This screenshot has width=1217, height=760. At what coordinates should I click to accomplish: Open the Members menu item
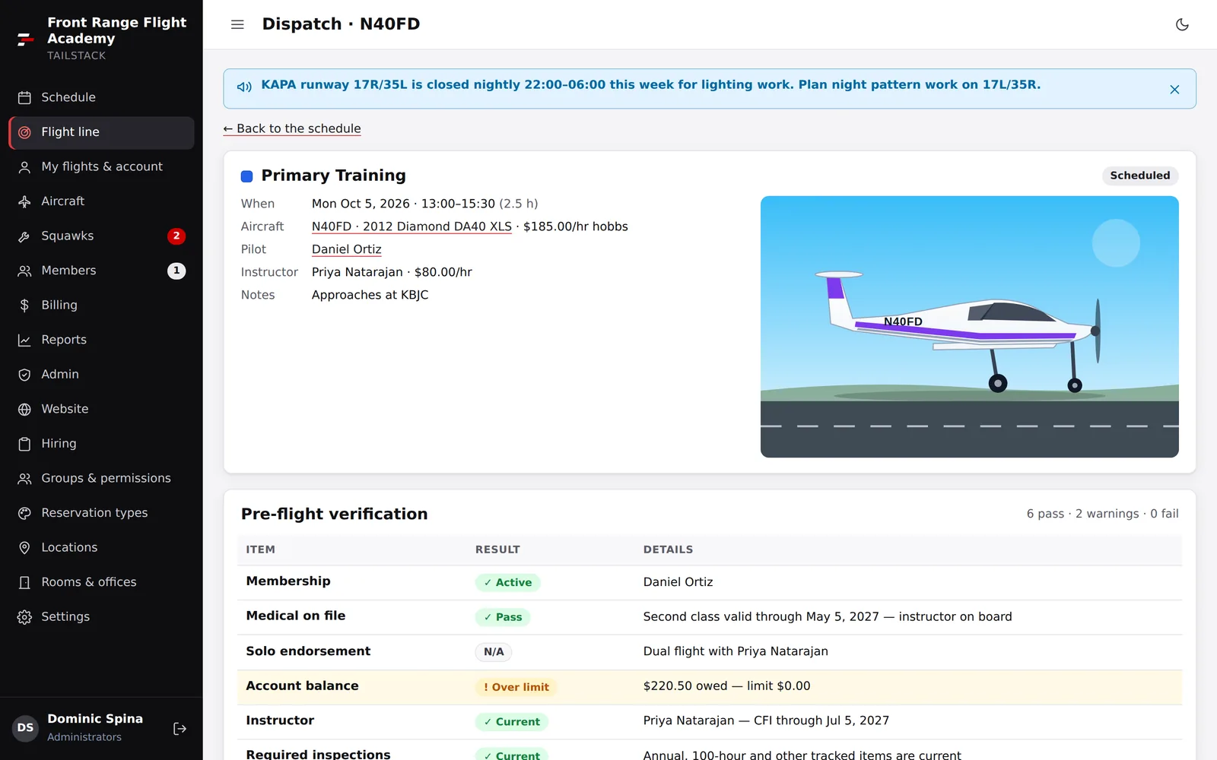[101, 271]
